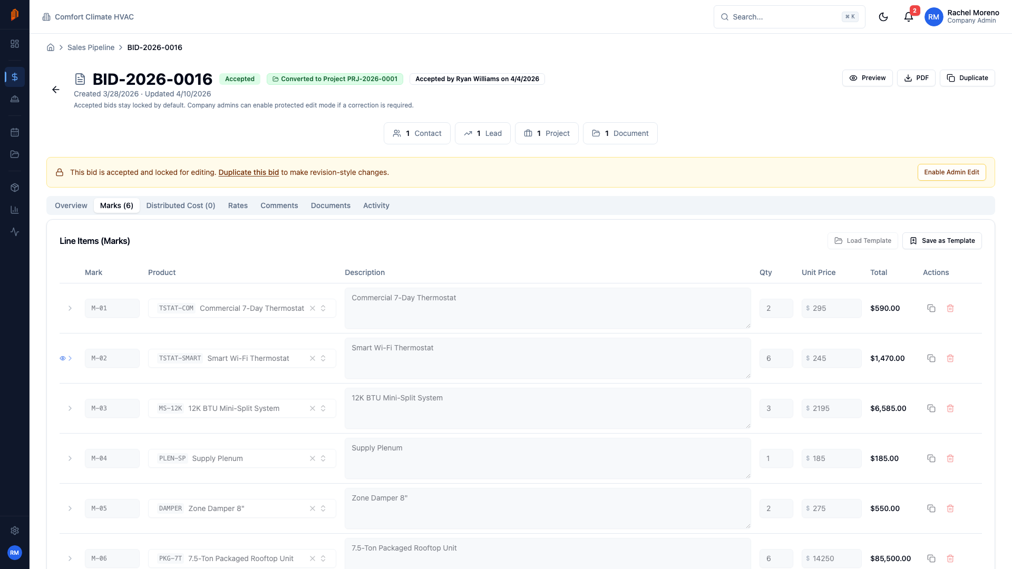Duplicate the M-04 line item
This screenshot has height=569, width=1012.
(x=931, y=458)
